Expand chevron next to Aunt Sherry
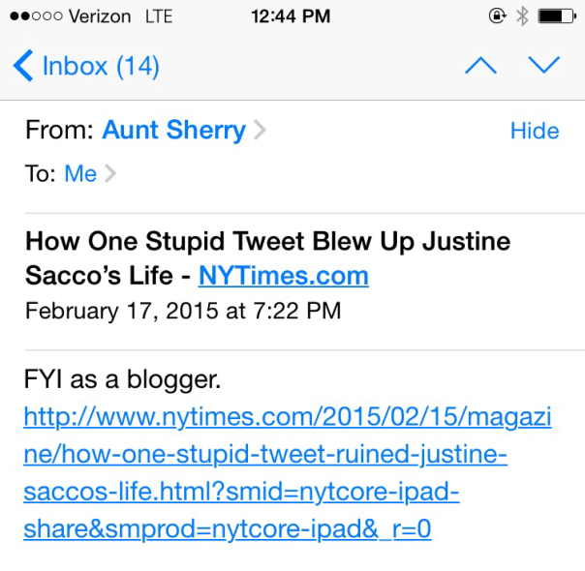 [260, 131]
